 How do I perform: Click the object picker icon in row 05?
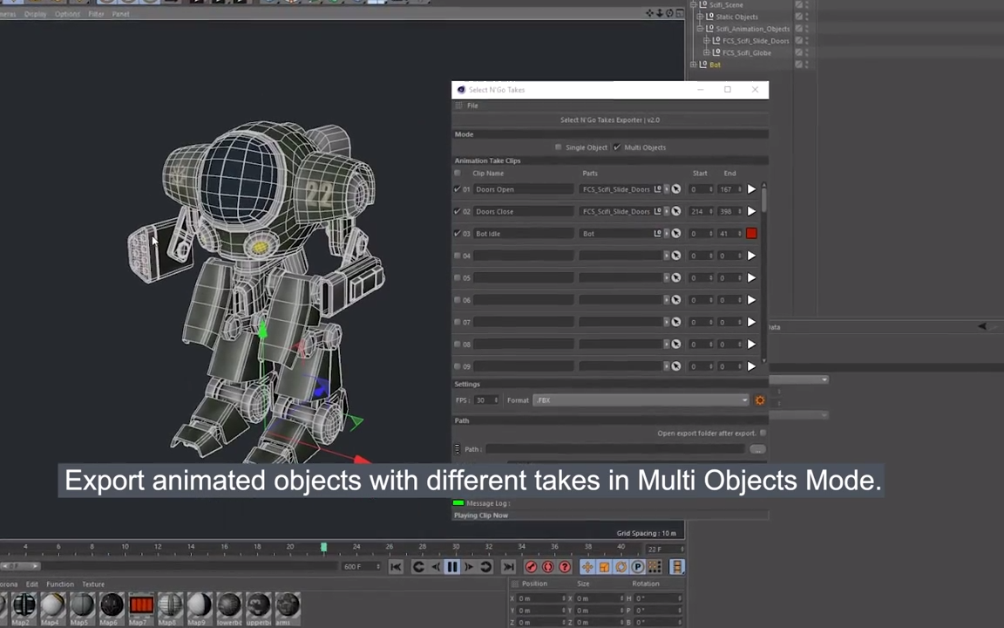click(676, 278)
